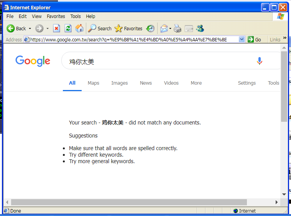Viewport: 291px width, 216px height.
Task: Open the Tools menu in menu bar
Action: pyautogui.click(x=76, y=16)
